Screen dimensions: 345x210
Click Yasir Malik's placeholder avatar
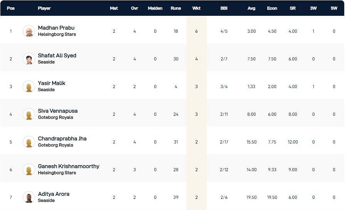(29, 87)
